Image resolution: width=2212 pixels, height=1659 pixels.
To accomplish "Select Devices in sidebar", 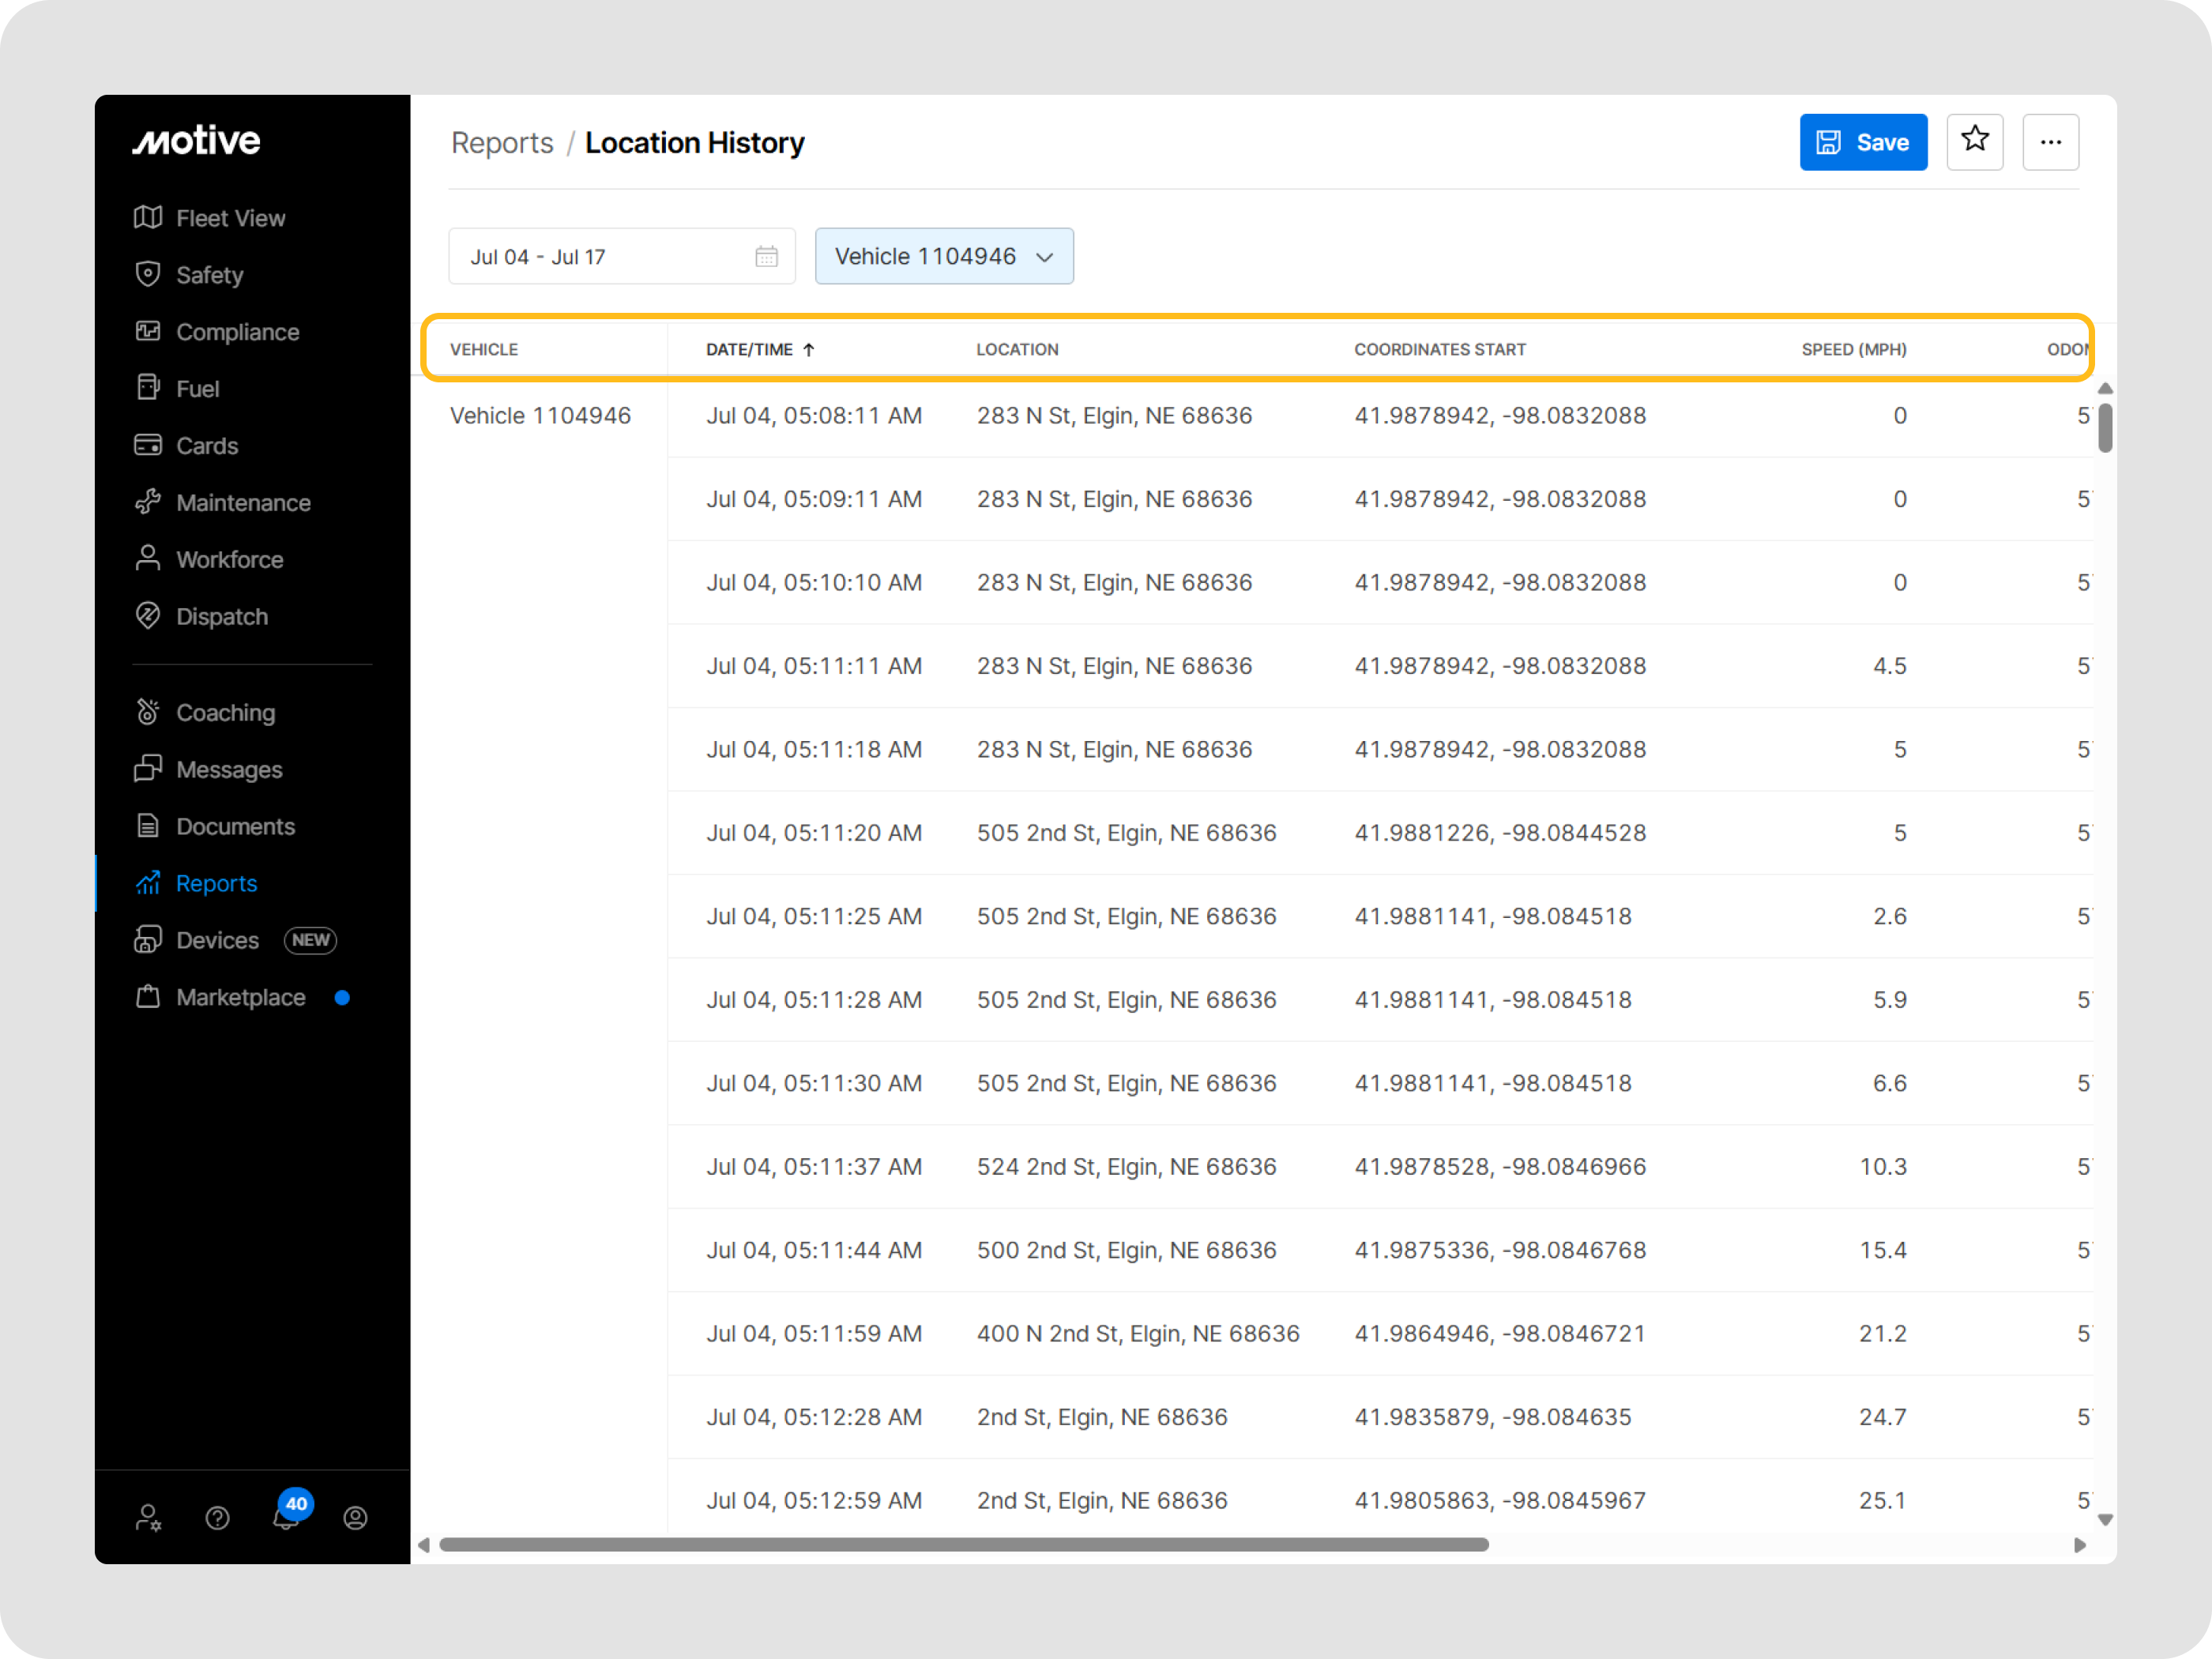I will [x=217, y=940].
